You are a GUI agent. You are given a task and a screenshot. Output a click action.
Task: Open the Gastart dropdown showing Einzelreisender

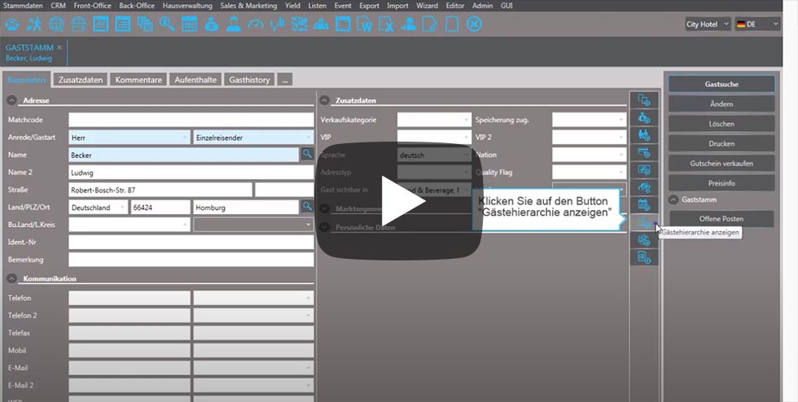(253, 138)
